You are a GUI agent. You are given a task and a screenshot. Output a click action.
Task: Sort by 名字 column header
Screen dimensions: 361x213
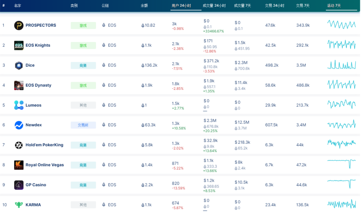(18, 5)
